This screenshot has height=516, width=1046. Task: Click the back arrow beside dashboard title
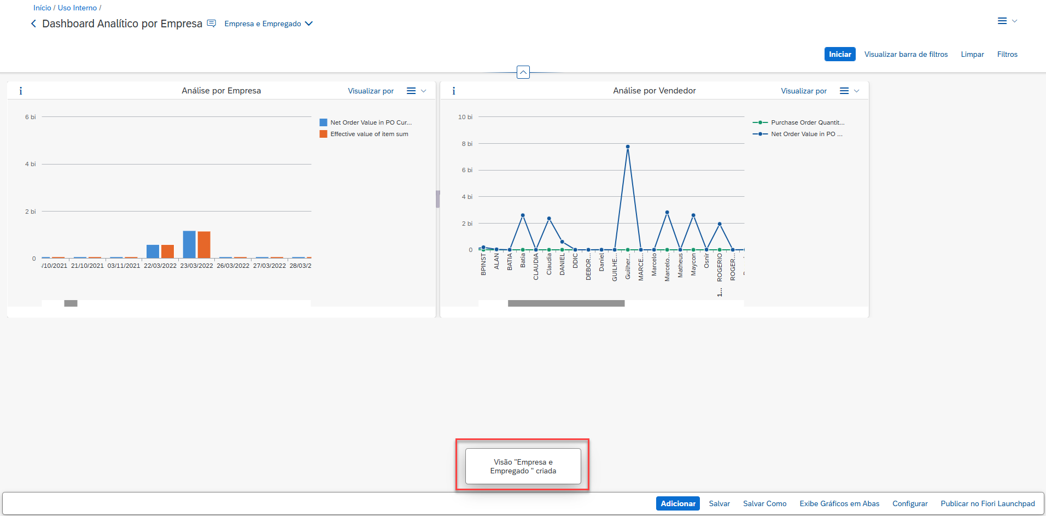[x=34, y=24]
